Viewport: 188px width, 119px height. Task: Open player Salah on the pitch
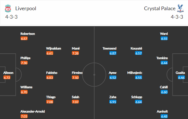click(x=76, y=97)
